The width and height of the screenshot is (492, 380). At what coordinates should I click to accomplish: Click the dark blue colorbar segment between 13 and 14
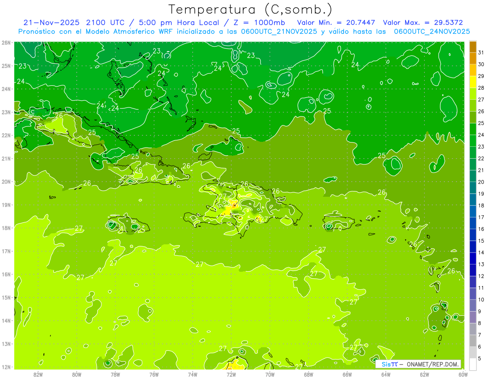point(473,259)
